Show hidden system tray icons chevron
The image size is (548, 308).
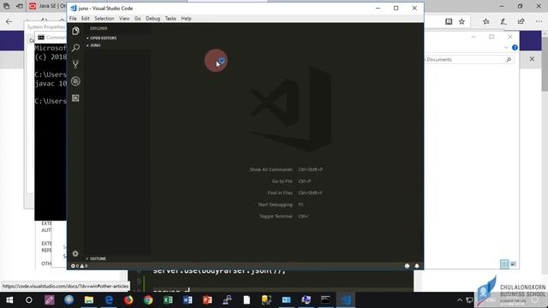coord(460,300)
